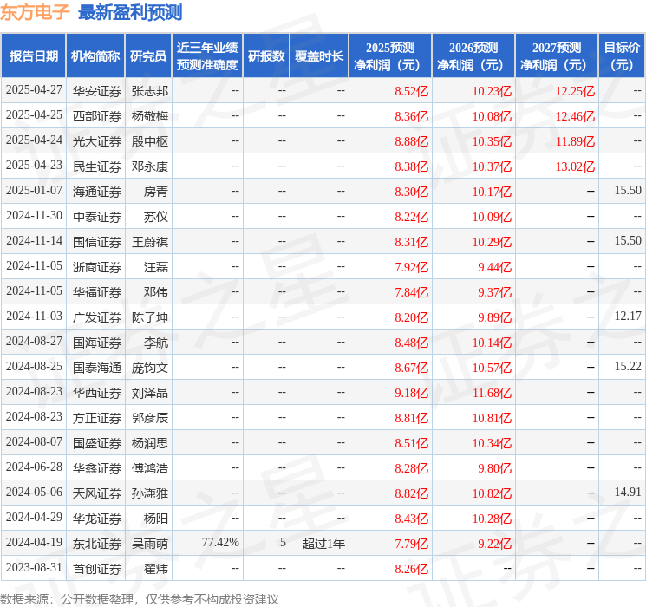Select the 2025预测净利润 column header
This screenshot has height=607, width=646.
(390, 56)
